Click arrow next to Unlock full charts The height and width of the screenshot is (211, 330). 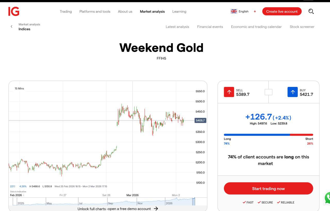click(x=156, y=208)
